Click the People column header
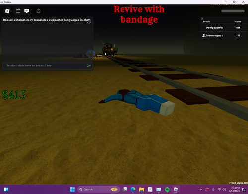The image size is (248, 194). pyautogui.click(x=206, y=22)
